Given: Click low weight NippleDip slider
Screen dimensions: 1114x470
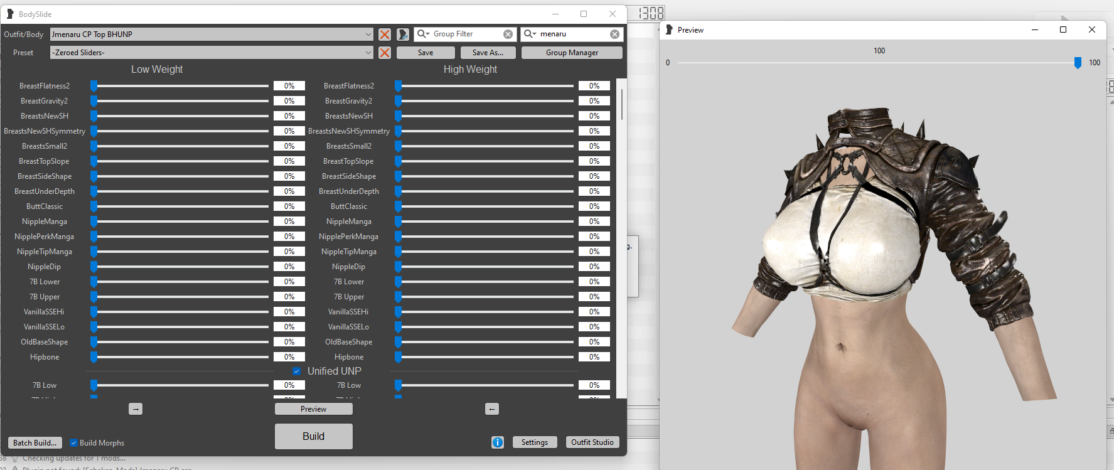Looking at the screenshot, I should pos(180,267).
